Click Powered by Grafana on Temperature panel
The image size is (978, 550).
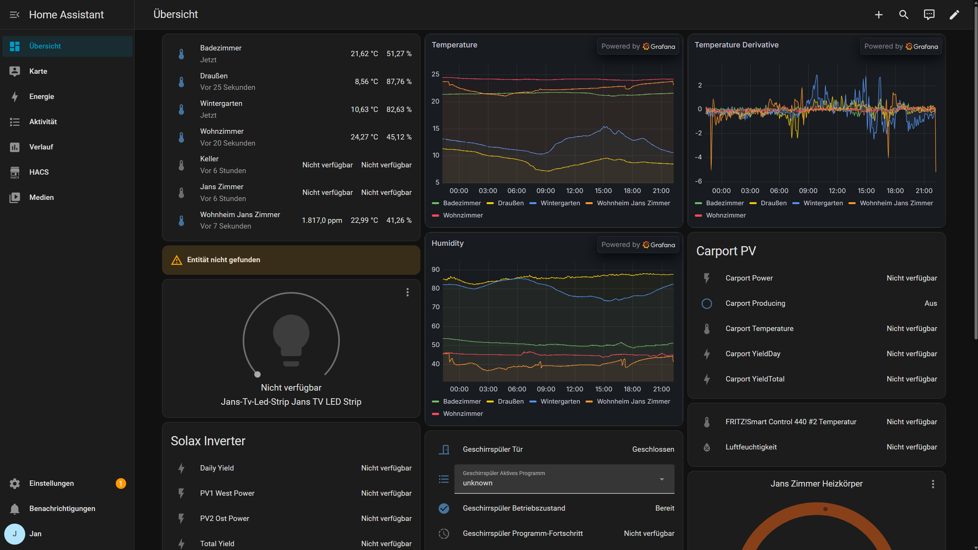click(638, 47)
